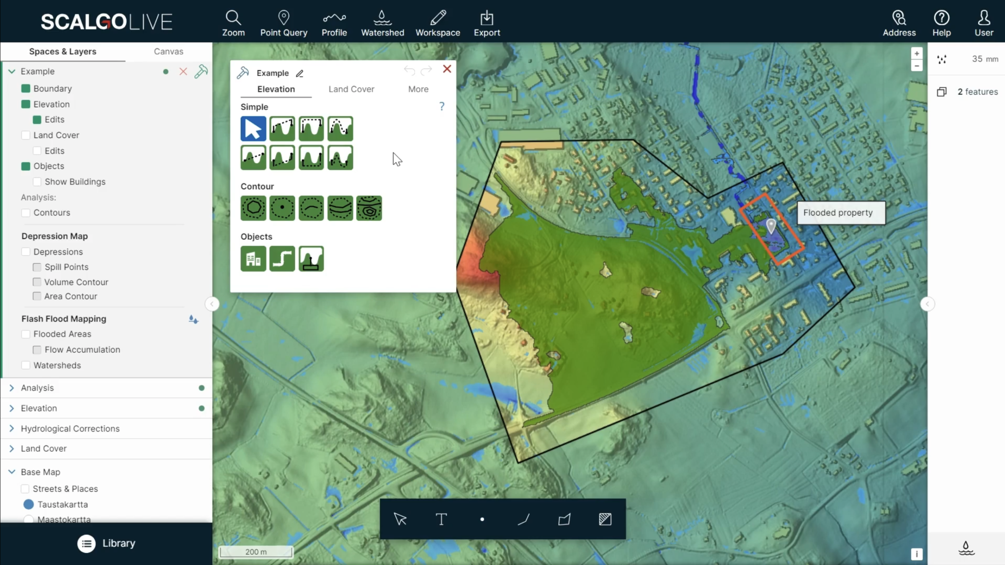
Task: Pick the Text tool in bottom toolbar
Action: (x=441, y=519)
